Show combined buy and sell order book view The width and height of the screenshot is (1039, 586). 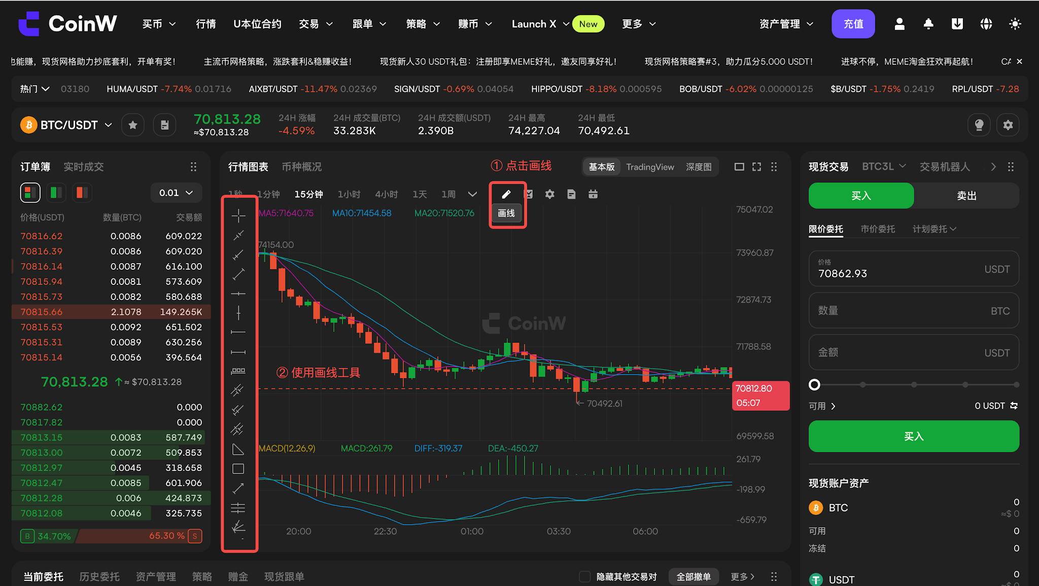tap(30, 193)
